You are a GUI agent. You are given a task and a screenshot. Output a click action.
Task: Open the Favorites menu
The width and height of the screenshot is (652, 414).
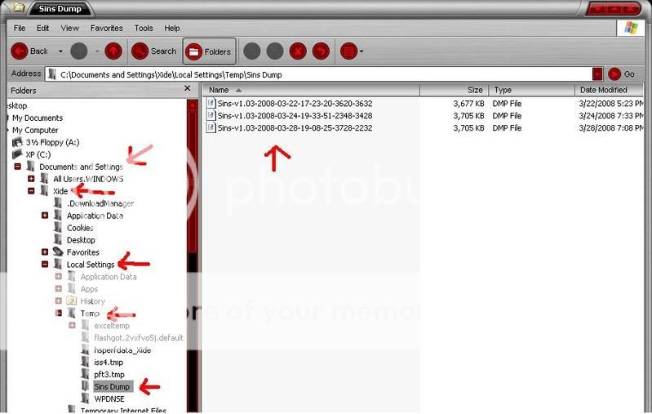click(x=106, y=29)
